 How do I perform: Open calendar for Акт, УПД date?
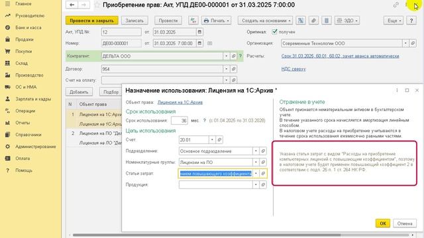[199, 32]
